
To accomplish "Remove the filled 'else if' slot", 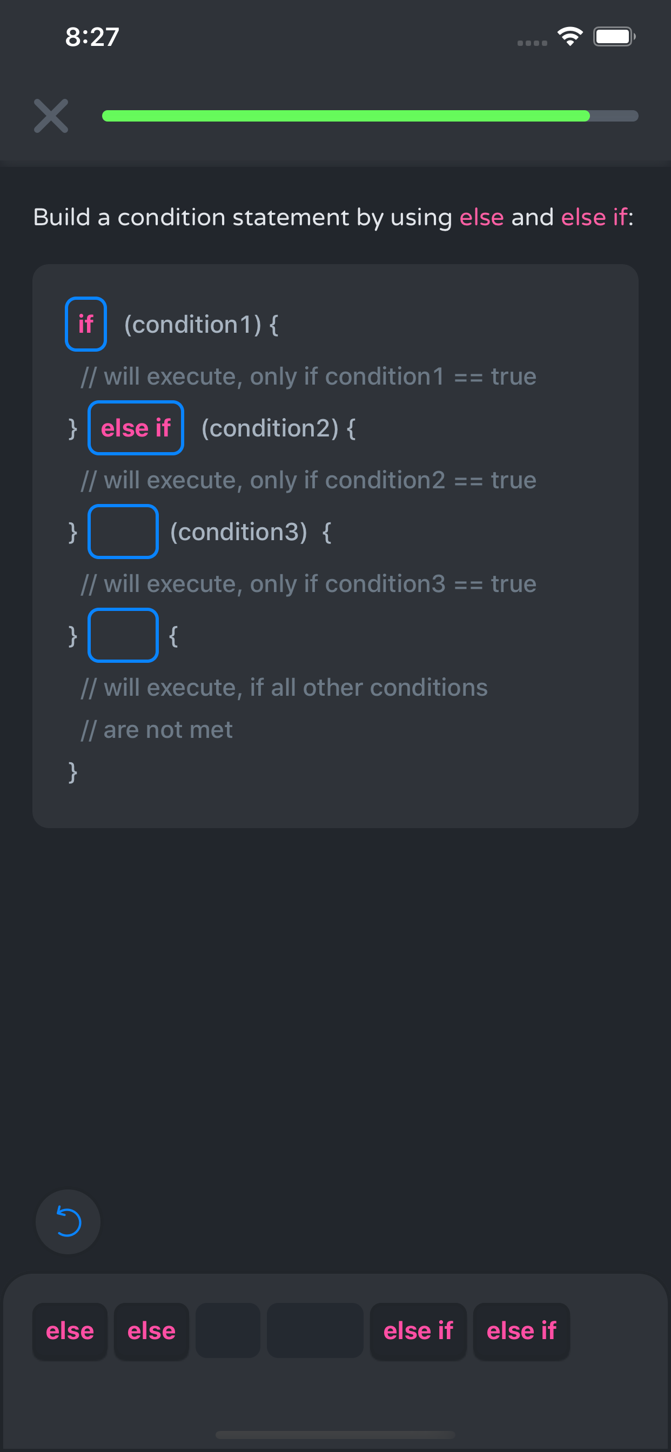I will [x=136, y=428].
